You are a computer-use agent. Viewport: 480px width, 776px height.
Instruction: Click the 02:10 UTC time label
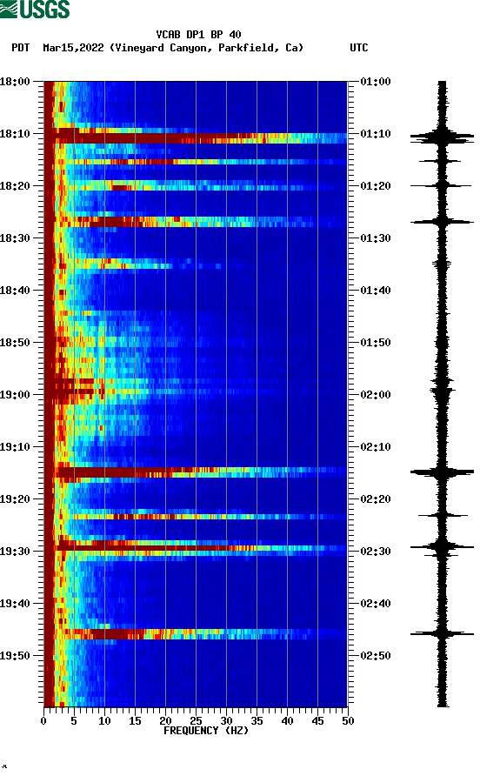[376, 447]
